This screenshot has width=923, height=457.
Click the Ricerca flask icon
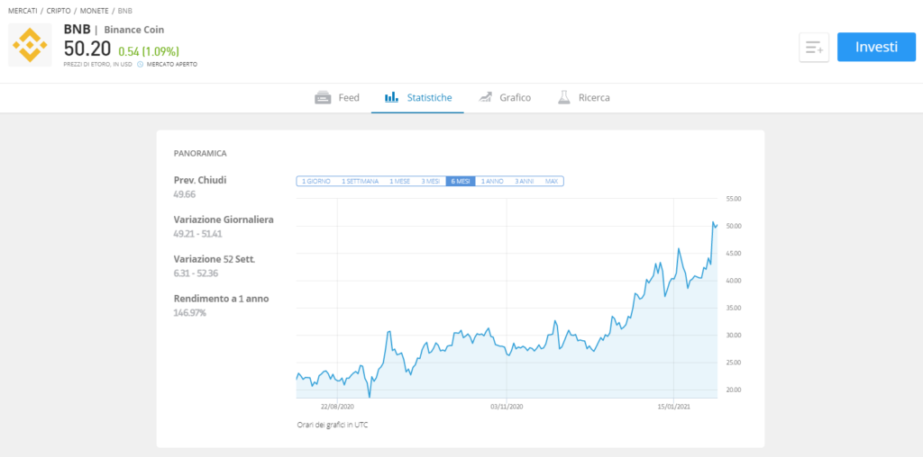(564, 97)
